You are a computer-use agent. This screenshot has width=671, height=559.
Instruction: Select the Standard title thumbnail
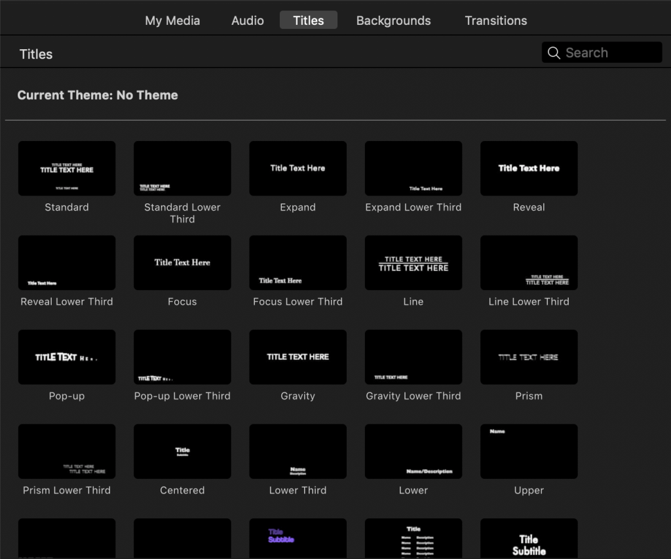(x=67, y=169)
